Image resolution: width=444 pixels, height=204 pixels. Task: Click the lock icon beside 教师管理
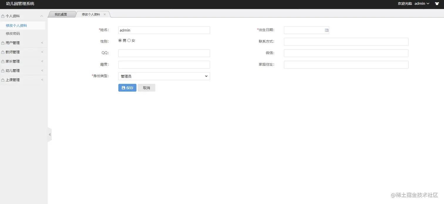(x=3, y=52)
